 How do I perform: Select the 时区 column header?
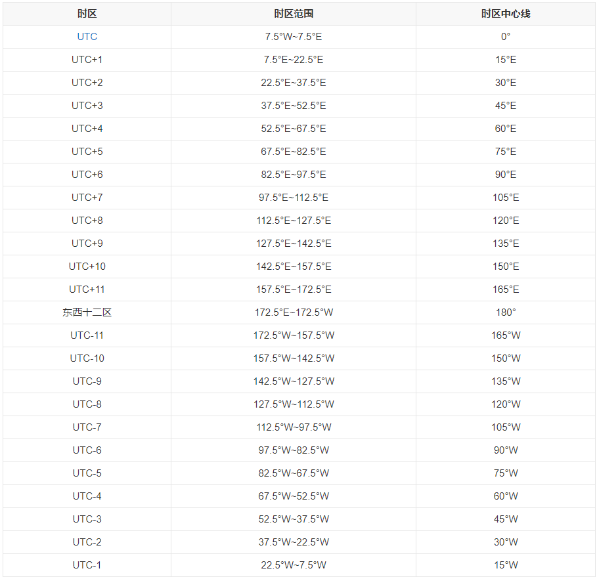(x=87, y=14)
